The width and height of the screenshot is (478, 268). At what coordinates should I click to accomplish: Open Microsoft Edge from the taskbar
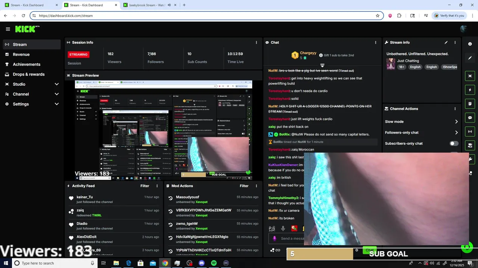click(x=128, y=263)
